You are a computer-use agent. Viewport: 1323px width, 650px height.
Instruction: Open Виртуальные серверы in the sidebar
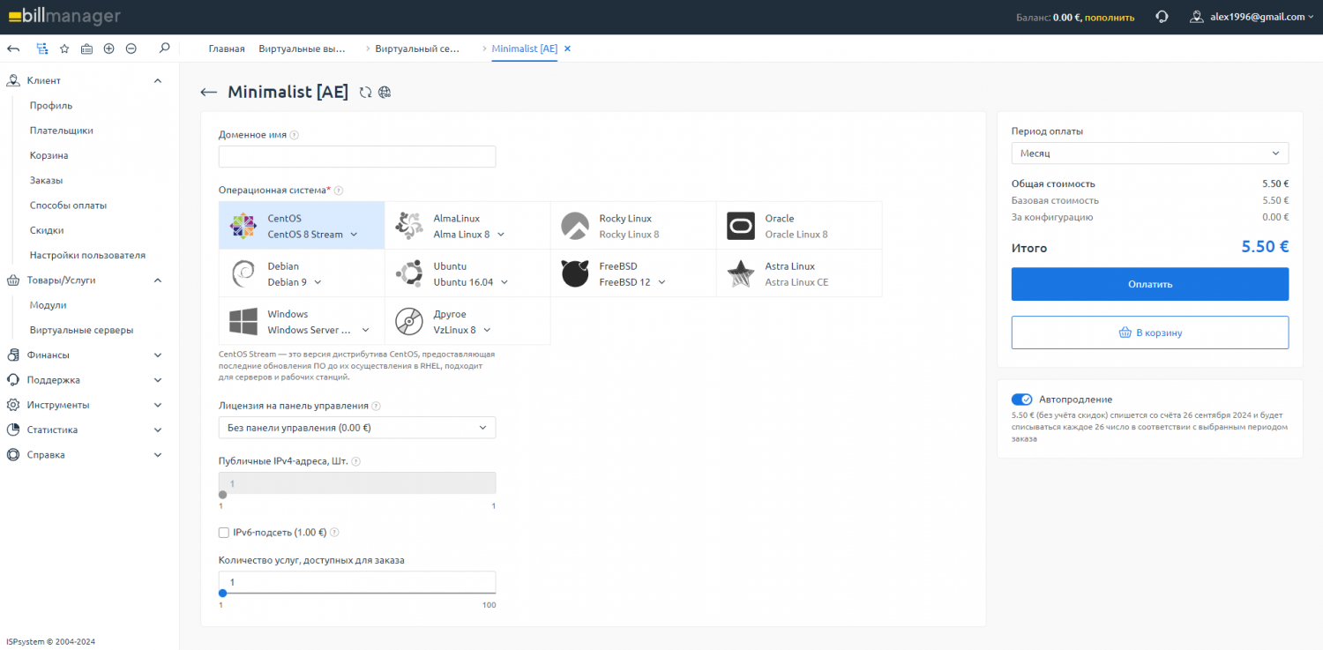point(81,330)
